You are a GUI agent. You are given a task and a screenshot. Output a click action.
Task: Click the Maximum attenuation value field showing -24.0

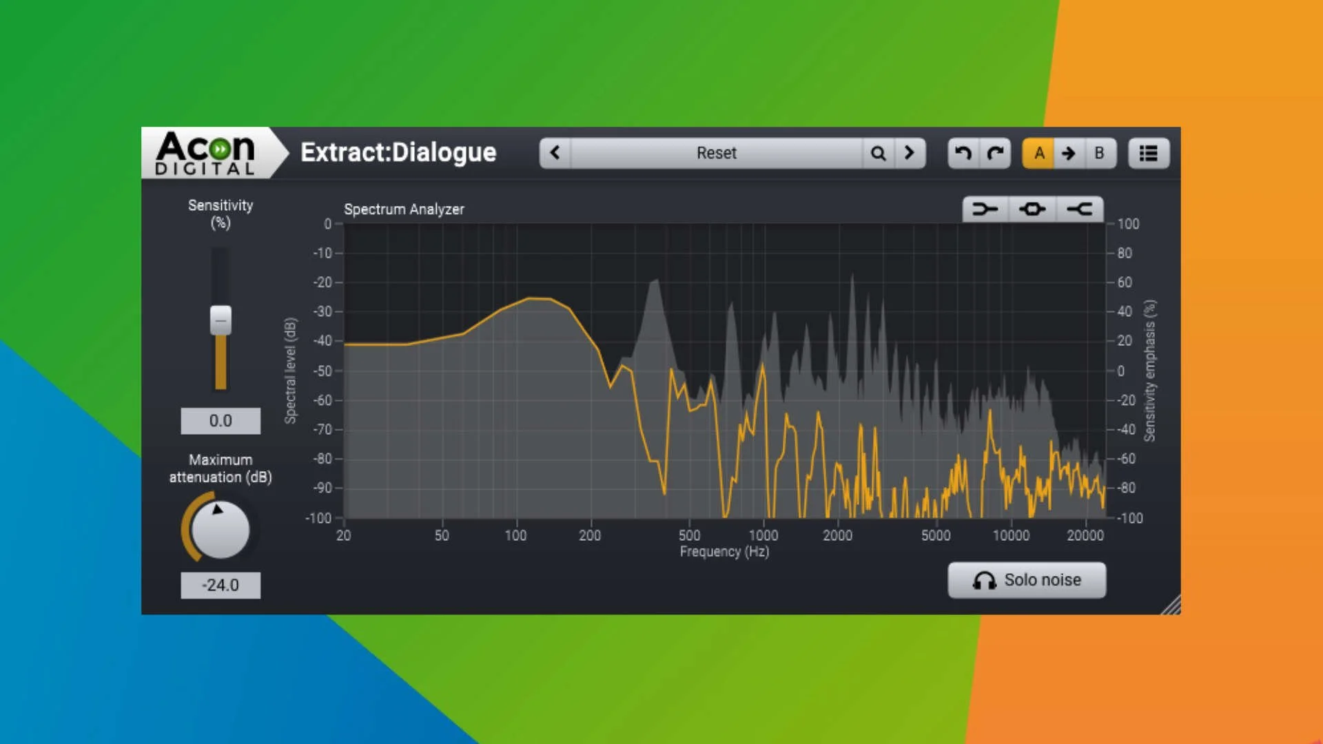[220, 585]
